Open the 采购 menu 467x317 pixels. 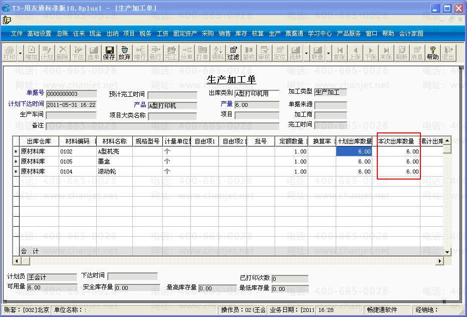[x=207, y=34]
